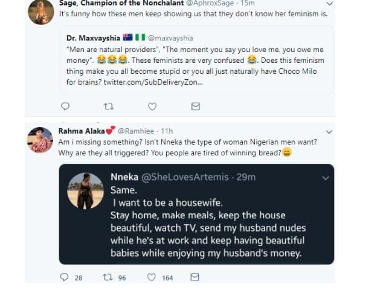This screenshot has width=383, height=303.
Task: Reply to Rahma Alaka's tweet
Action: pos(66,278)
